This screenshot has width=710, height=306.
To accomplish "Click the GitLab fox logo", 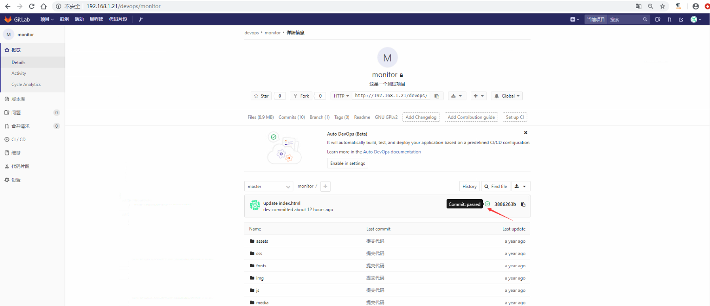I will [x=8, y=19].
